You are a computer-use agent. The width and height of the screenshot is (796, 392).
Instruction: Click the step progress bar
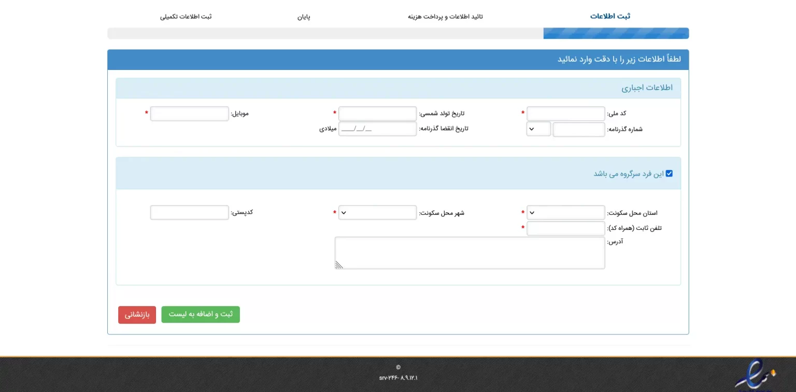[x=398, y=34]
